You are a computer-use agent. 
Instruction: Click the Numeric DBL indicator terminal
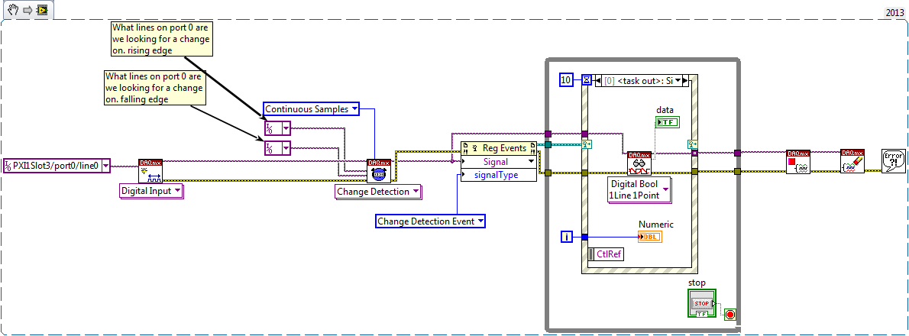tap(650, 237)
